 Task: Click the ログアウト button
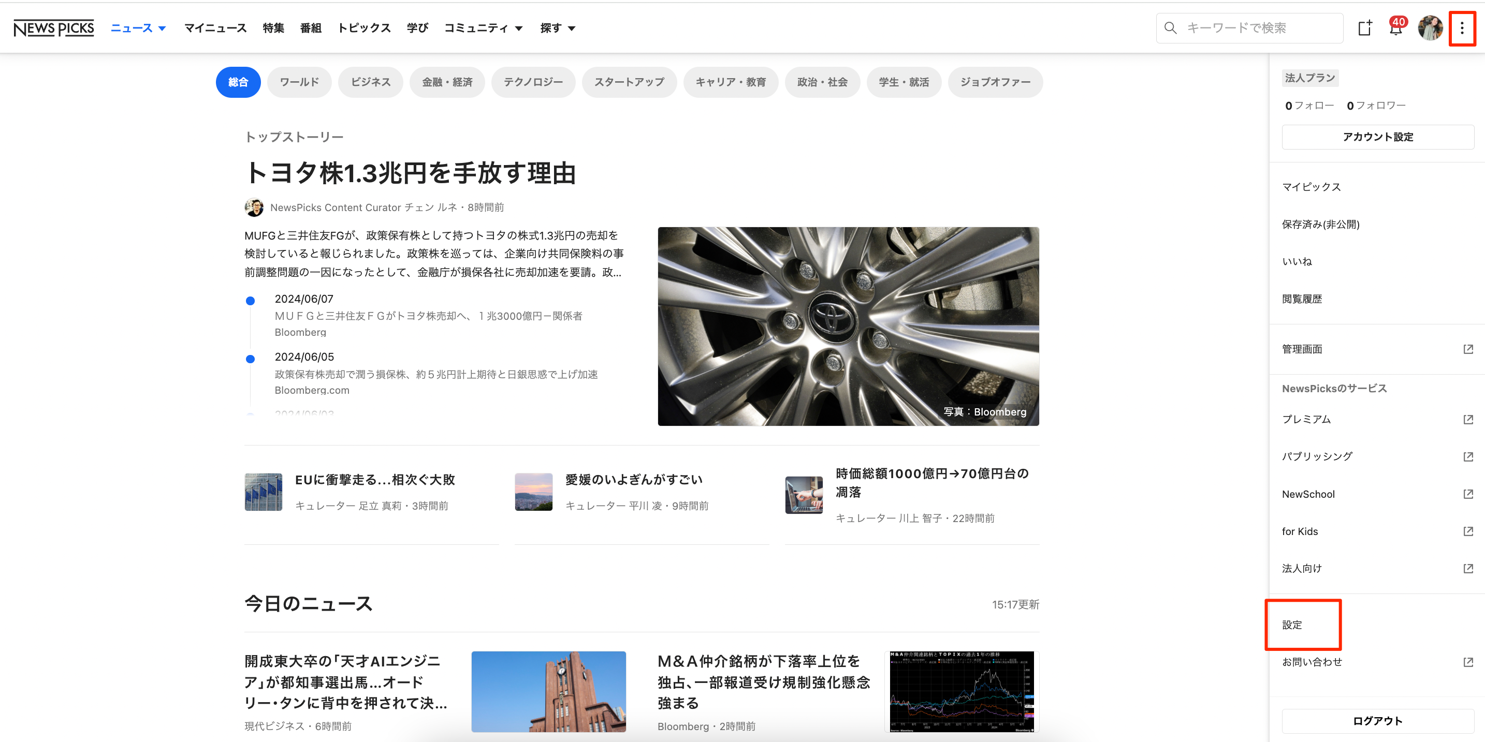point(1377,721)
